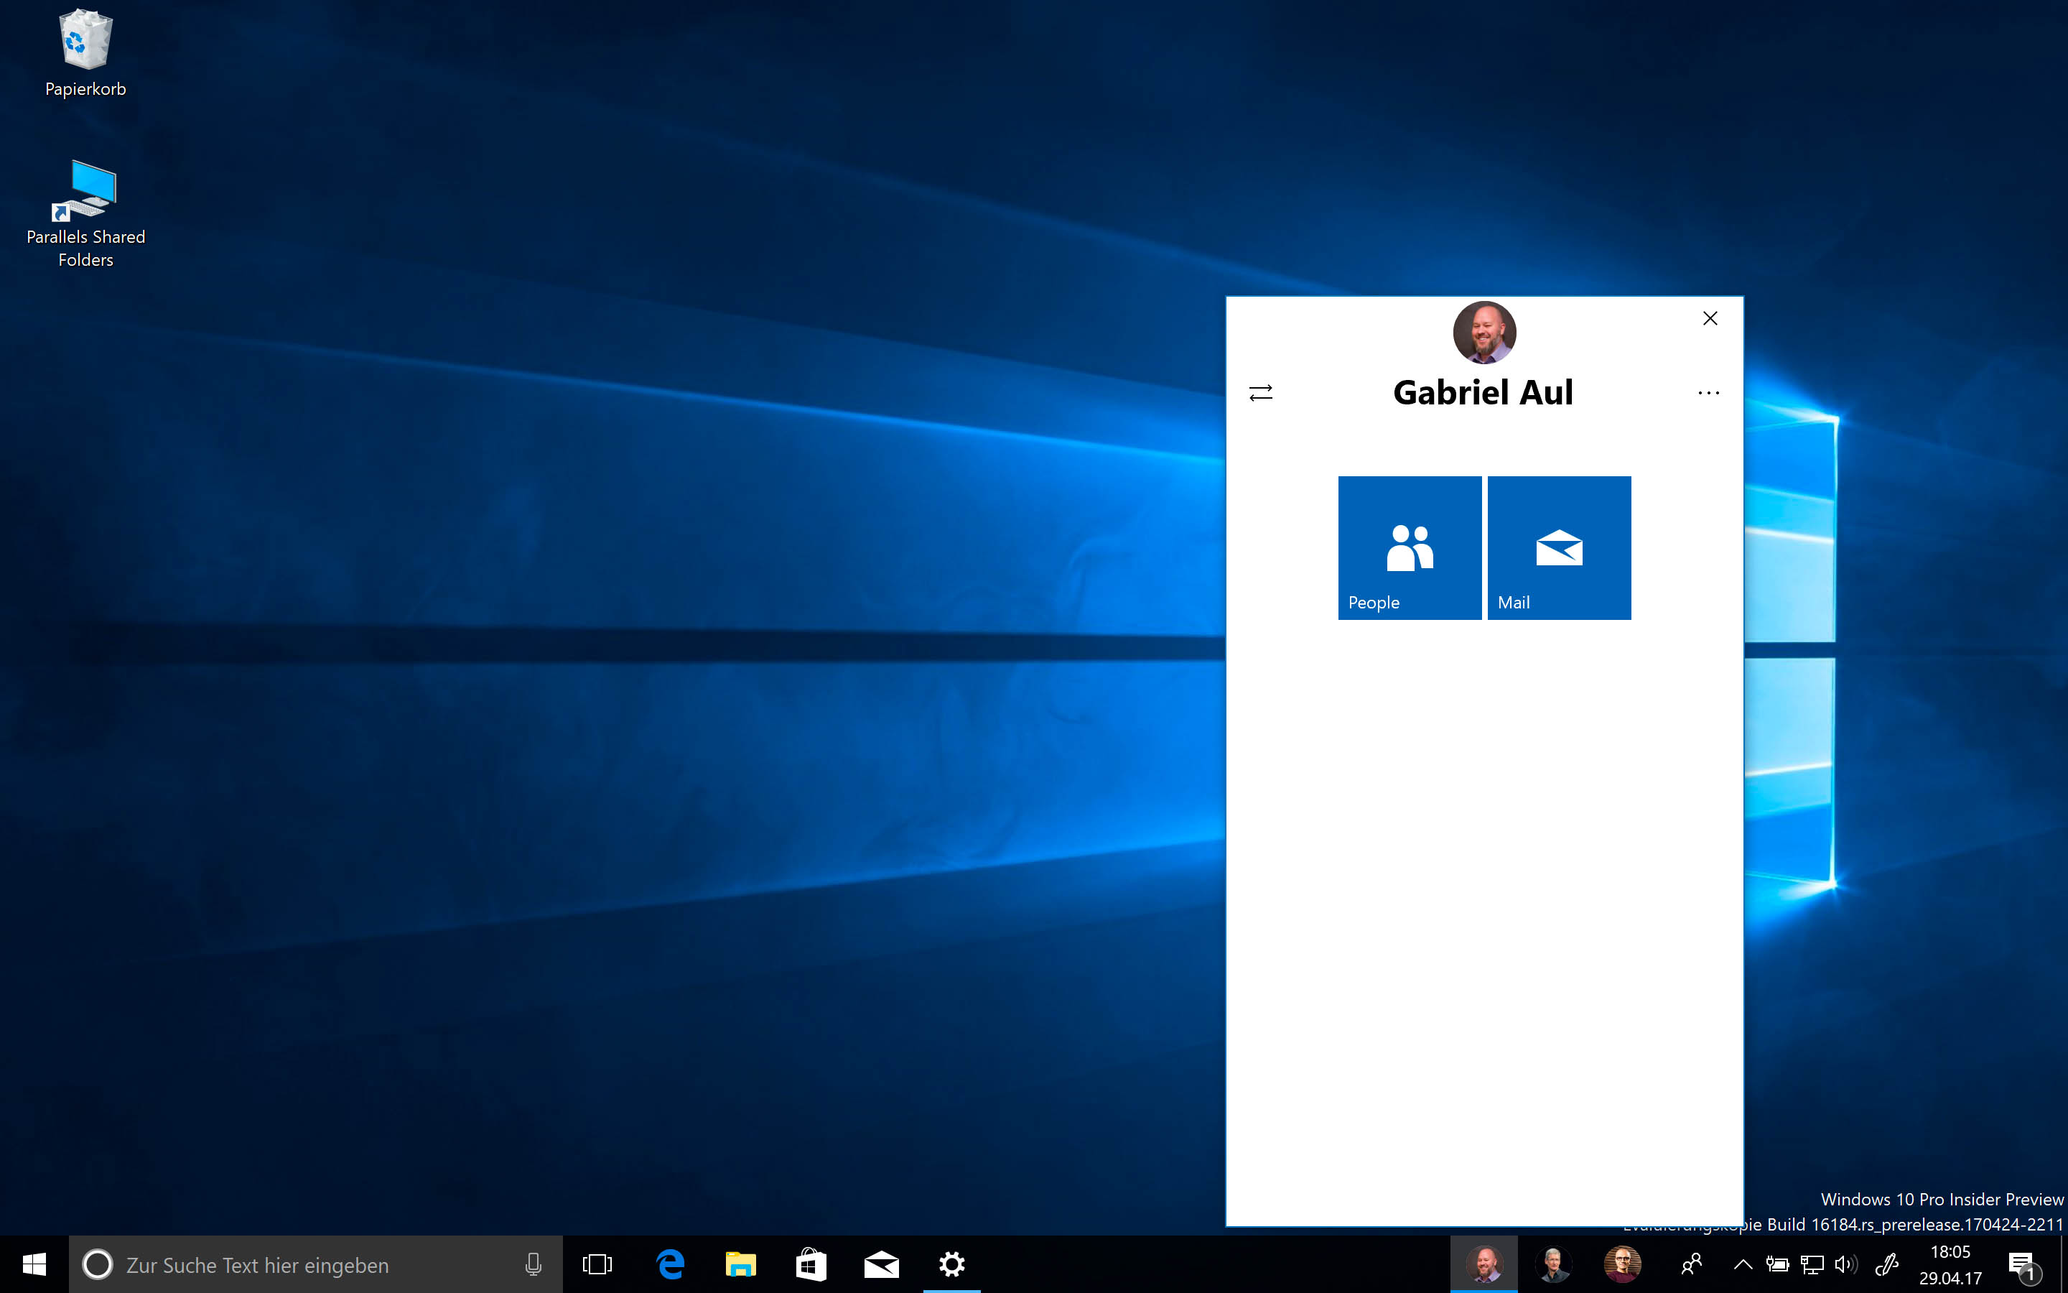This screenshot has height=1293, width=2068.
Task: Open pinned contact with glasses and maroon sweater
Action: [1622, 1264]
